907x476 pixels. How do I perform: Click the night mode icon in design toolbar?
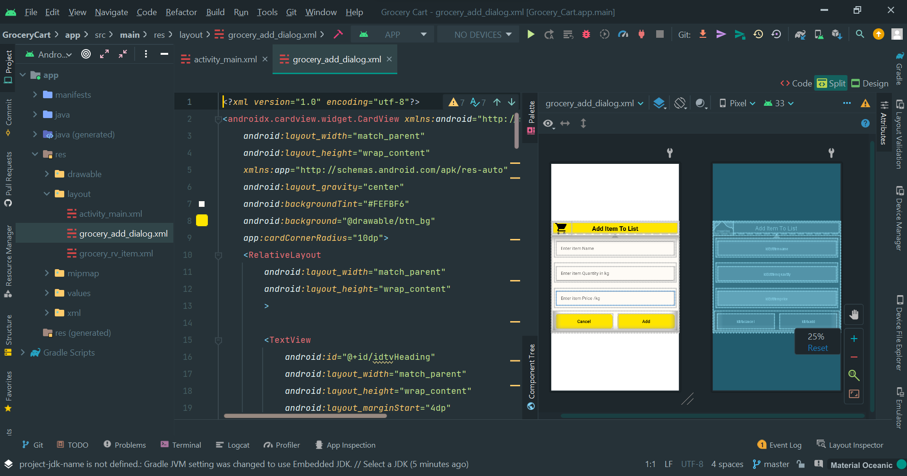[x=701, y=103]
